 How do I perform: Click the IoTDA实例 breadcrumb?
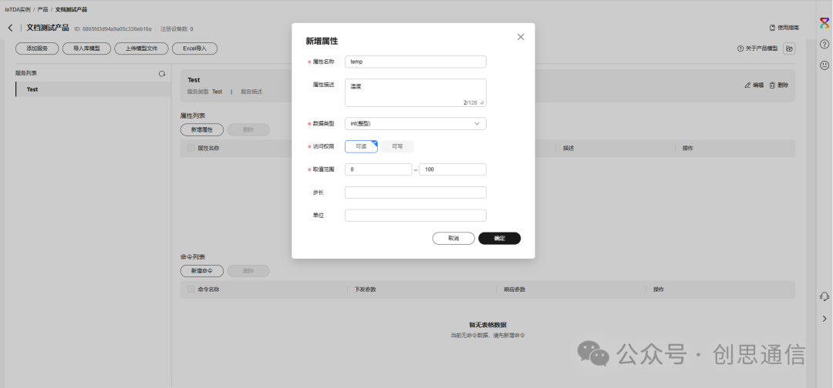[x=18, y=9]
